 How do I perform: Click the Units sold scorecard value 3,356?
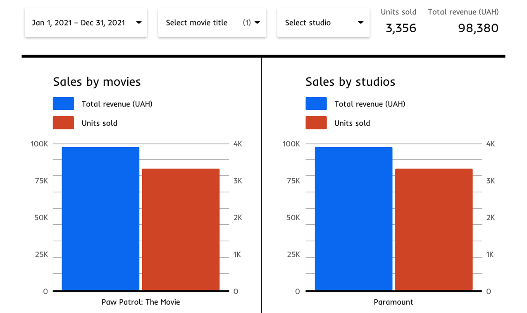[x=401, y=28]
